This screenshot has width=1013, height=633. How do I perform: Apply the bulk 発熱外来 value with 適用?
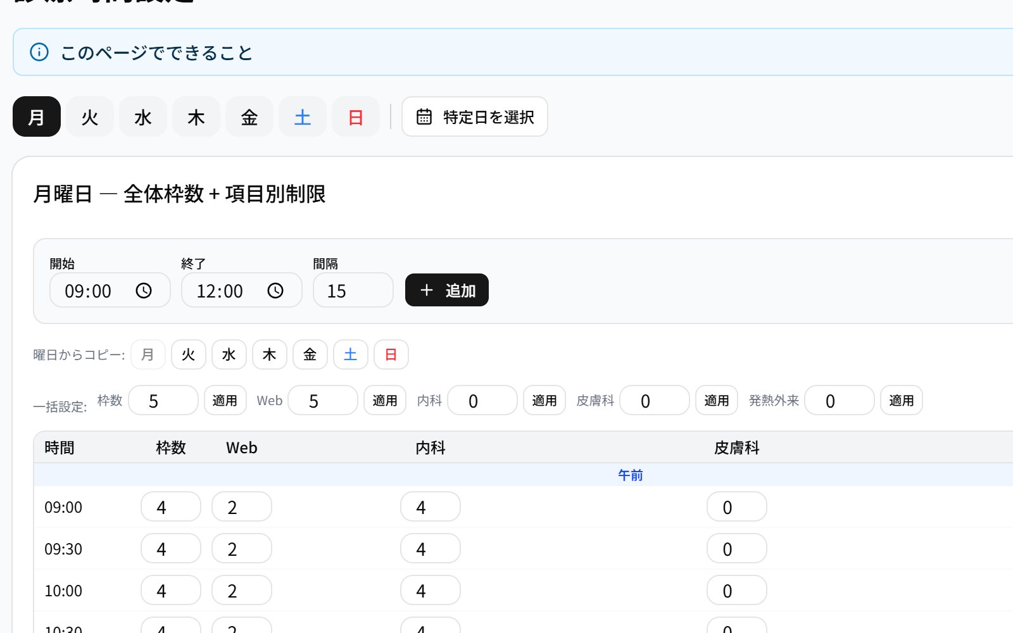(902, 400)
